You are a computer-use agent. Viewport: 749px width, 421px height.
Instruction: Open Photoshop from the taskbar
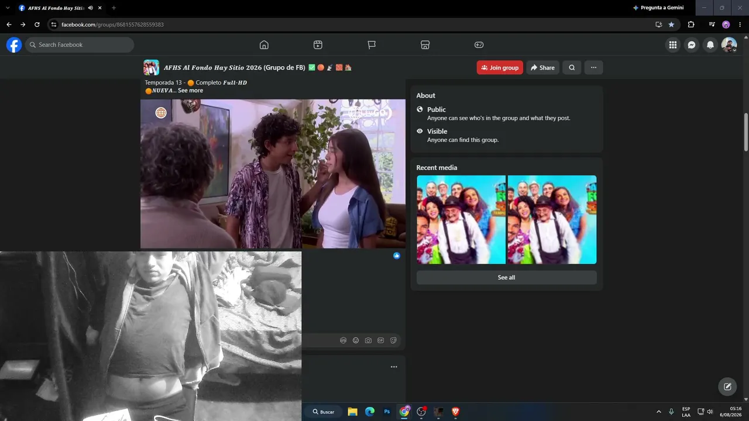pos(387,412)
